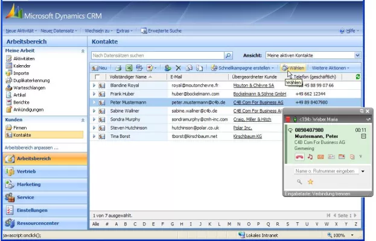Open the Schnellkampagne erstellen dropdown

pos(243,68)
